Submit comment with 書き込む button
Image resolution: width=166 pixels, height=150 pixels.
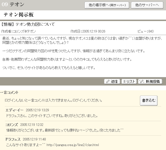pyautogui.click(x=149, y=100)
